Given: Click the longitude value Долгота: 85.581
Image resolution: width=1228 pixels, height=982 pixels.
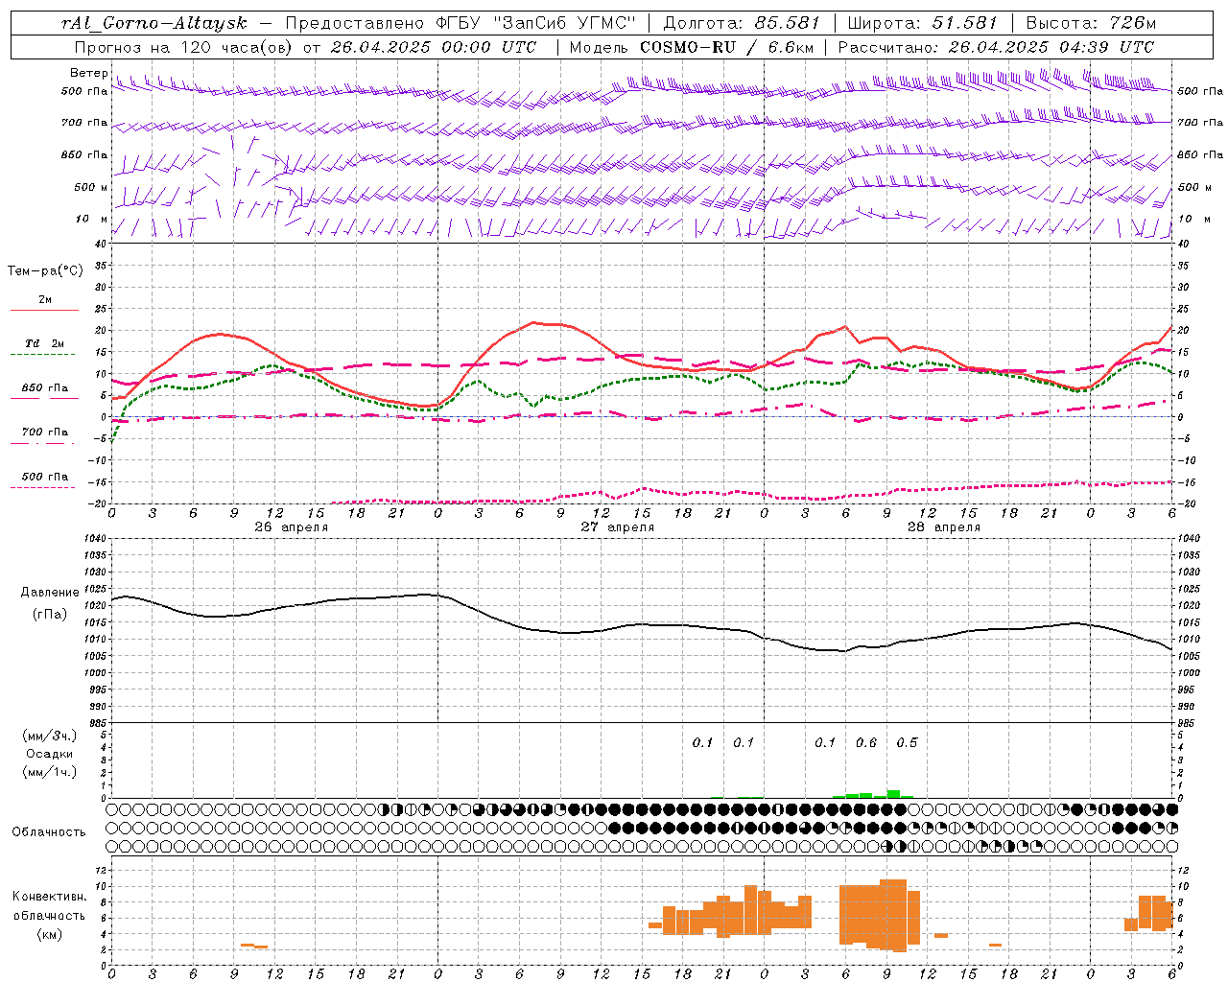Looking at the screenshot, I should (x=742, y=23).
